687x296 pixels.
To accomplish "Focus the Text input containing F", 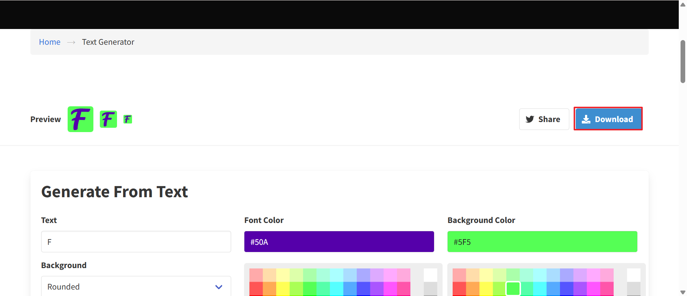I will (136, 242).
